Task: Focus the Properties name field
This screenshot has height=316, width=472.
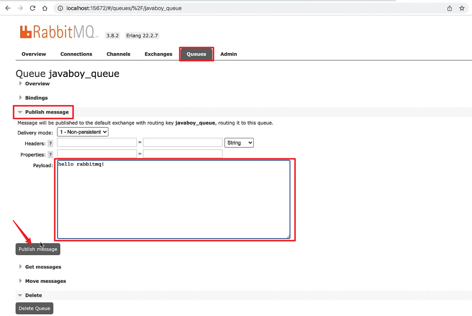Action: 97,154
